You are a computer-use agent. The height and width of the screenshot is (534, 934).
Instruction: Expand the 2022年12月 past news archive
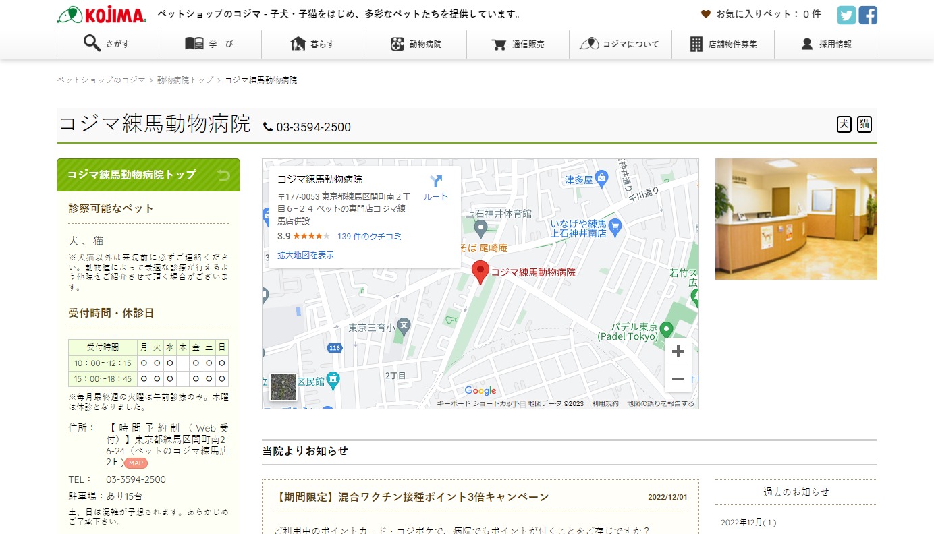click(x=748, y=523)
